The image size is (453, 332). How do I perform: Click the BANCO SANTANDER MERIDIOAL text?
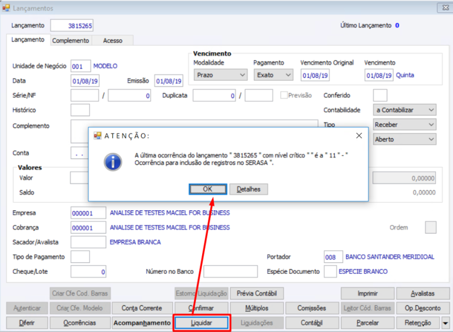pos(390,257)
